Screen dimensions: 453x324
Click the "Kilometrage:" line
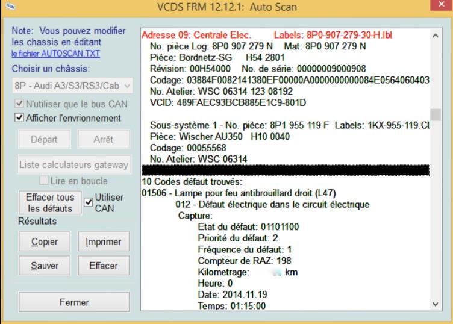(248, 272)
